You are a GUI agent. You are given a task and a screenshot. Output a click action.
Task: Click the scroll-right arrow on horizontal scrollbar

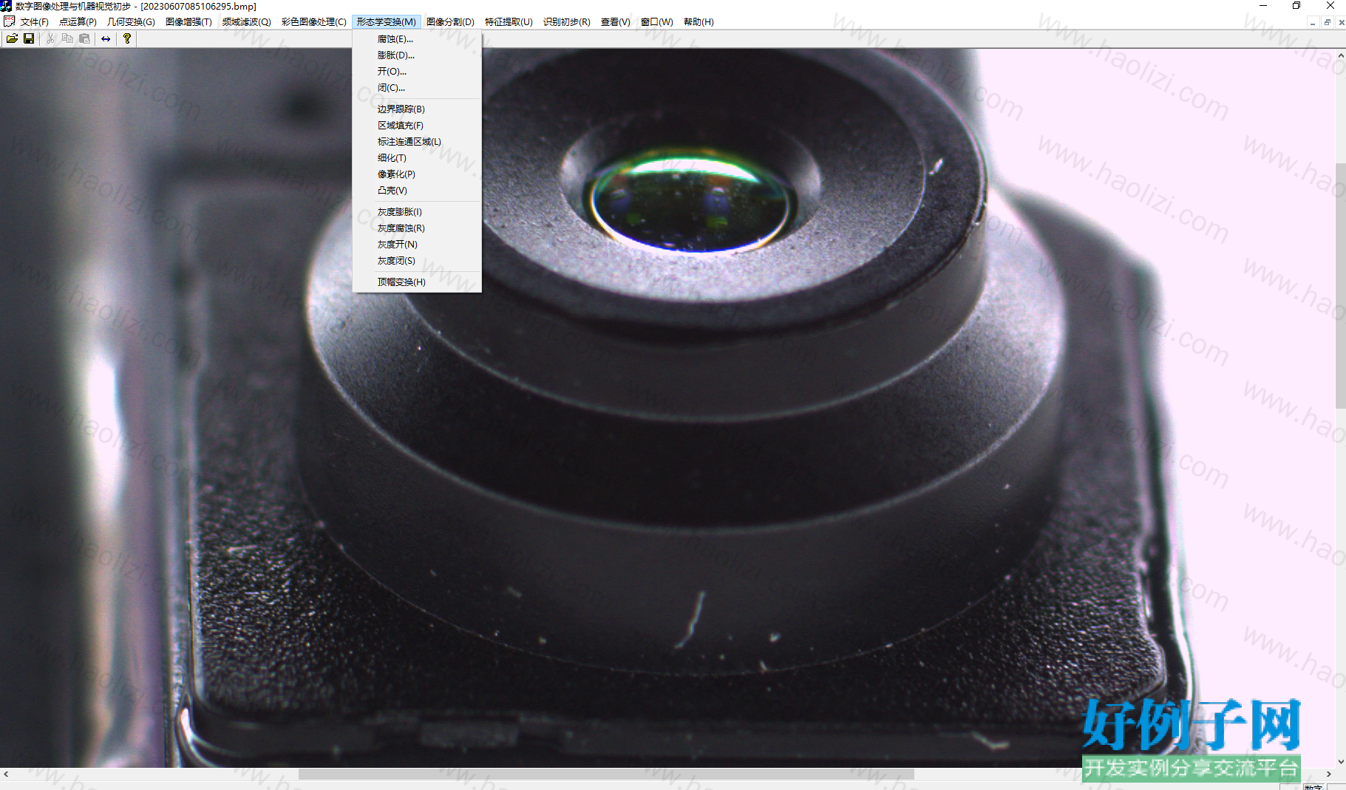coord(1329,774)
